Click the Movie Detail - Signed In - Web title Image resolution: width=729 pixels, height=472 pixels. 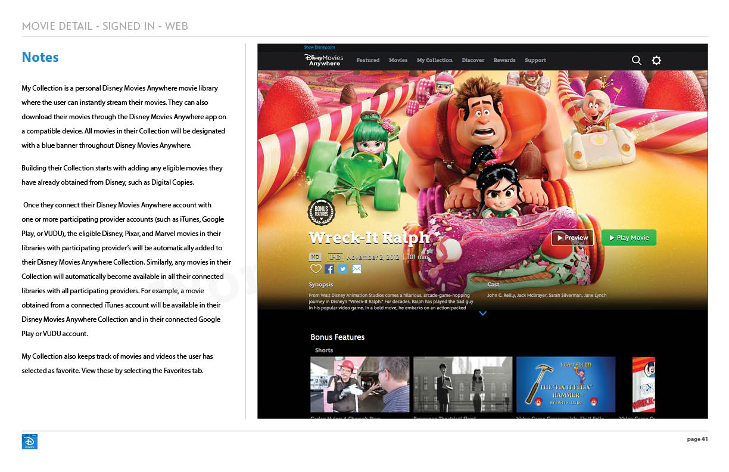105,26
